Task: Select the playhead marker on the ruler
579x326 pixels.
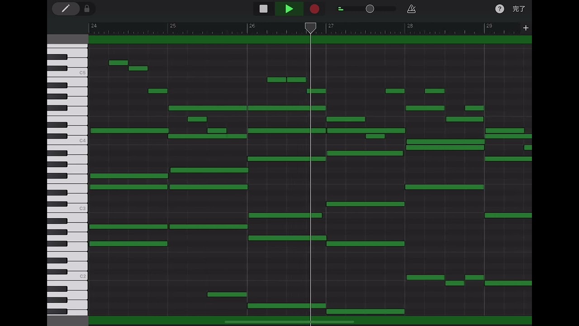Action: pyautogui.click(x=310, y=28)
